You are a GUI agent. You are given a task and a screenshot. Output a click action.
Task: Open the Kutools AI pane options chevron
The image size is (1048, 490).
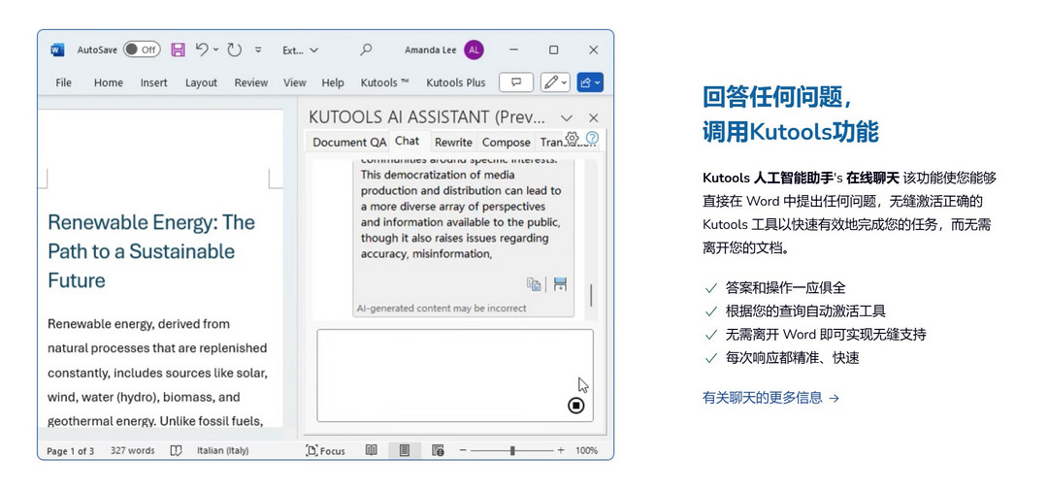566,117
